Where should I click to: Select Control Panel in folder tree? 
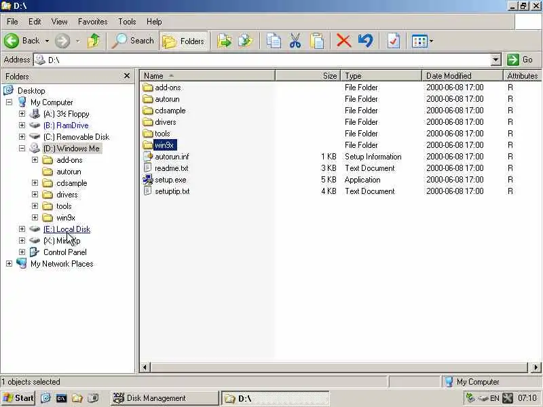64,252
